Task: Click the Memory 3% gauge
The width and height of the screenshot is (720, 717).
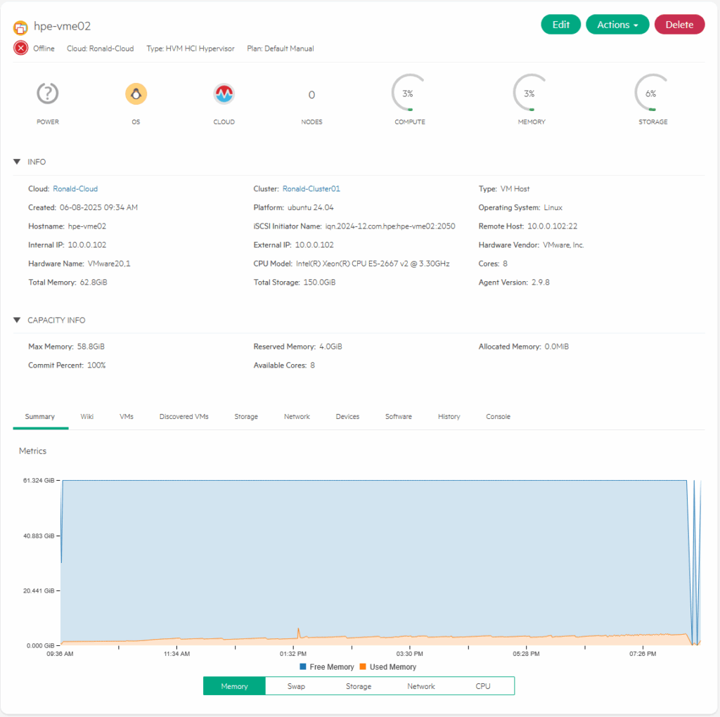Action: pos(529,93)
